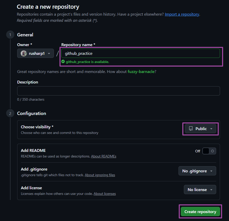Image resolution: width=229 pixels, height=221 pixels.
Task: Click the 'Configuration' section heading
Action: point(32,113)
